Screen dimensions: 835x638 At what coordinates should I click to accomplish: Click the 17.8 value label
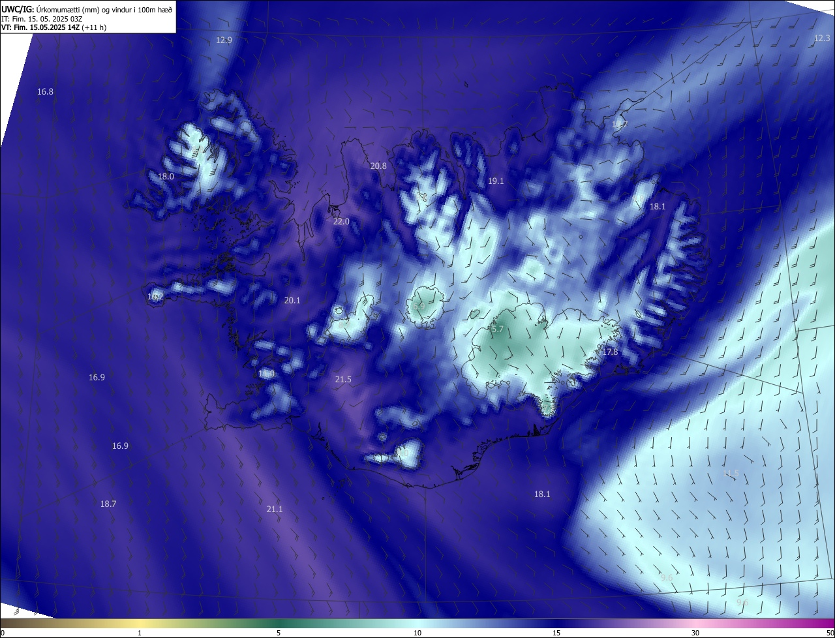pos(610,352)
